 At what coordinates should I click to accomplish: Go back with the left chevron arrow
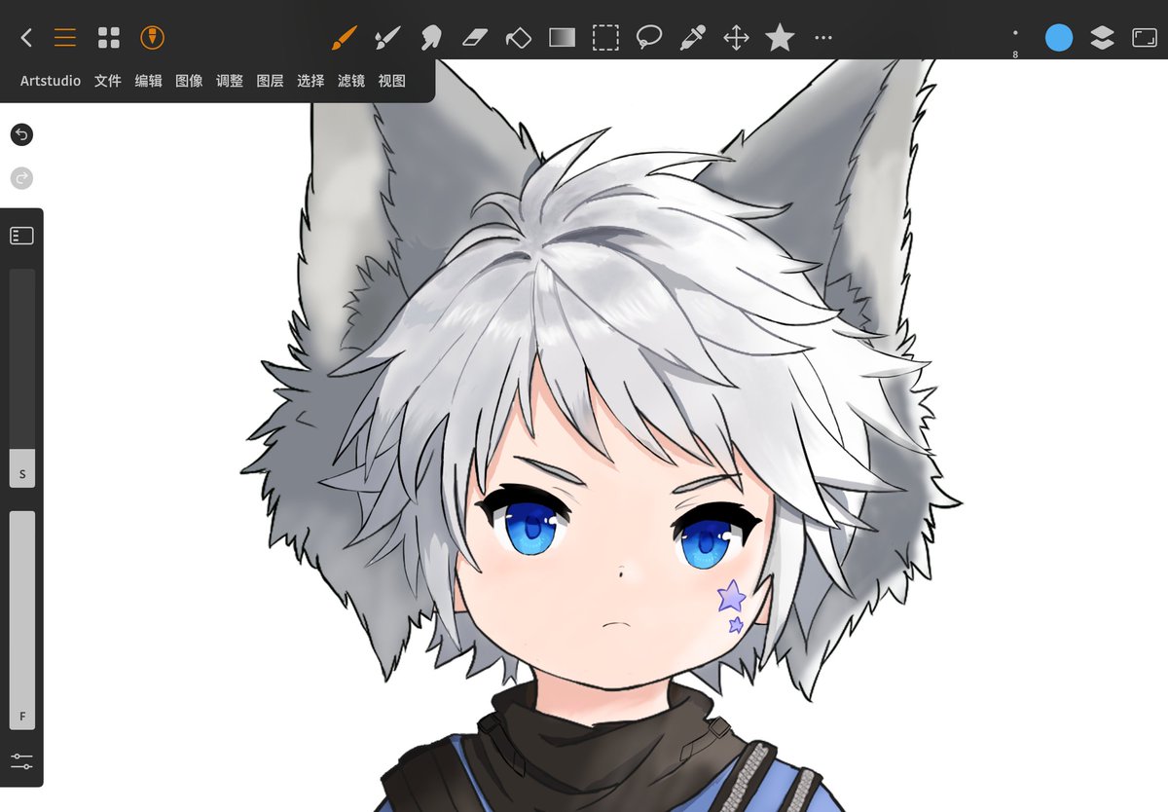point(26,38)
